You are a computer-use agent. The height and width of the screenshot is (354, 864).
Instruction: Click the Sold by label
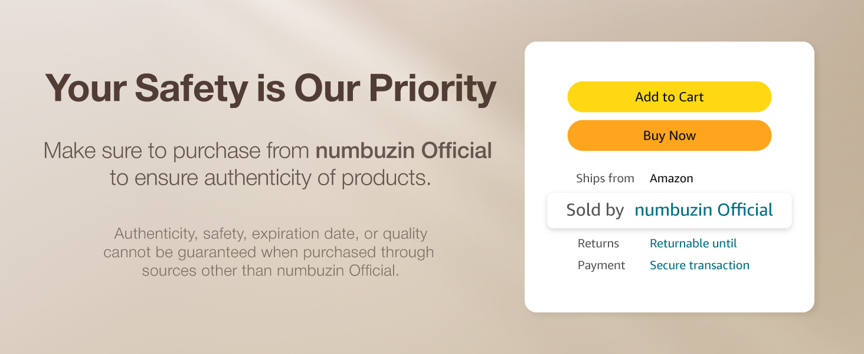click(x=595, y=210)
